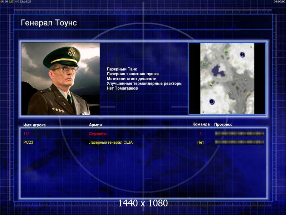Click the 'Имя игрока' column header

click(34, 125)
